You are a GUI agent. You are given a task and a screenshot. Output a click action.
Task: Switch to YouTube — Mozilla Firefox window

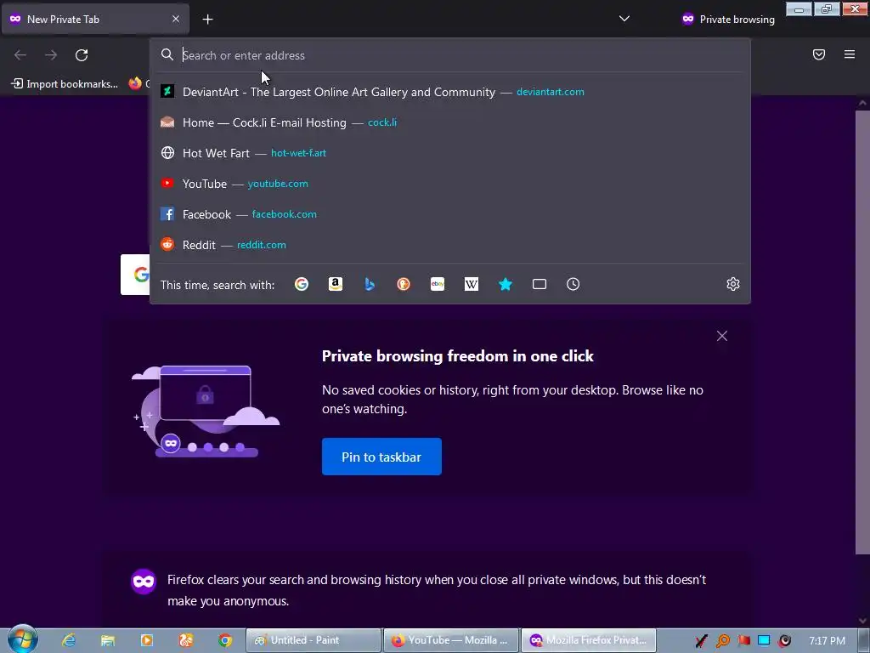450,640
